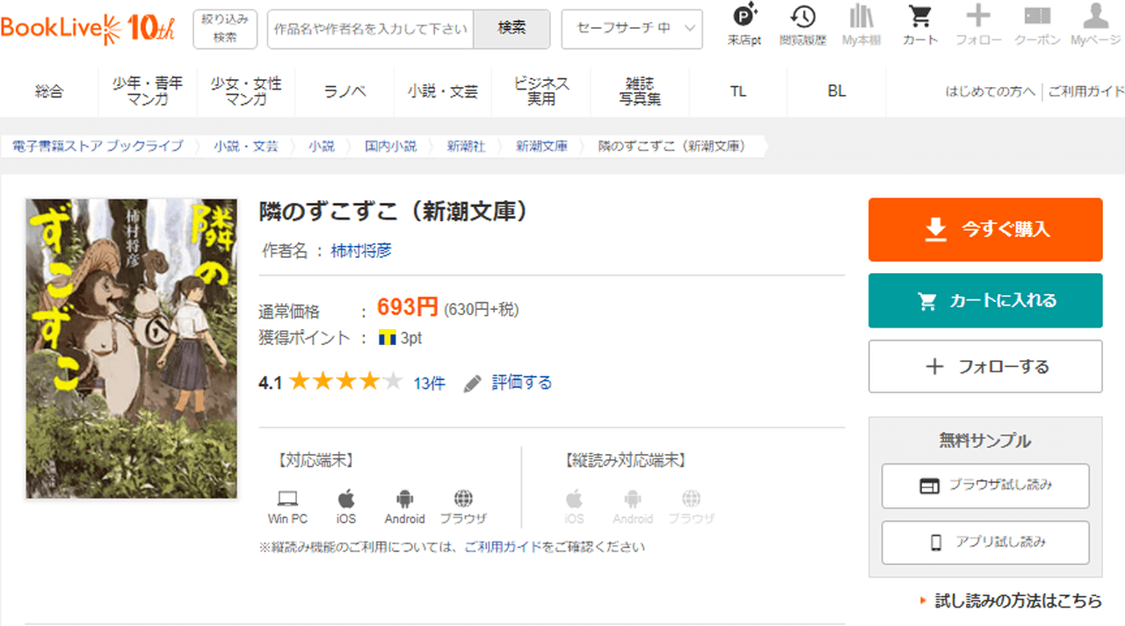Click the ブラウザ試し読み sample button

click(x=985, y=486)
